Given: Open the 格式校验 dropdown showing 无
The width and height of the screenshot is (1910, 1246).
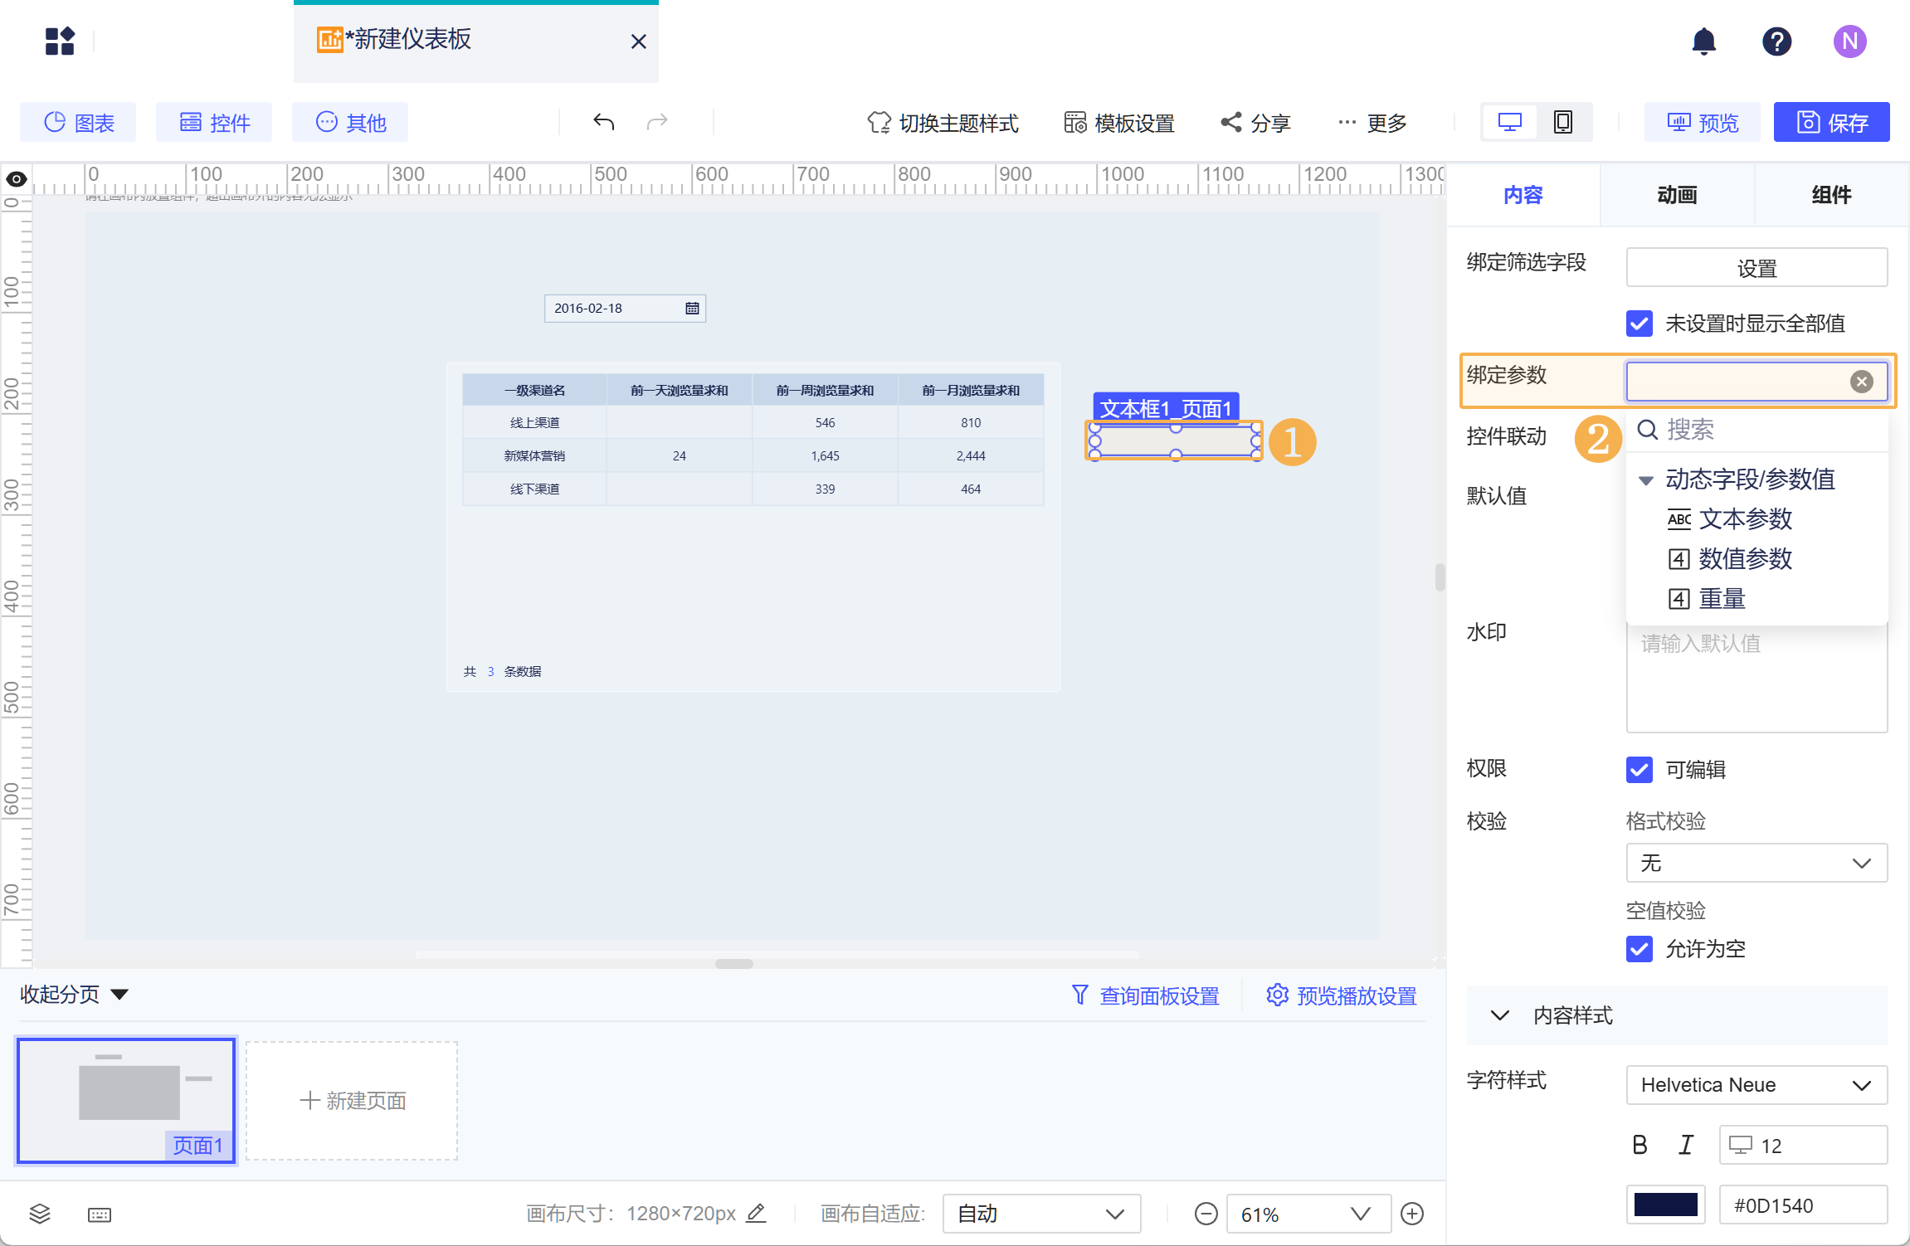Looking at the screenshot, I should [x=1756, y=863].
